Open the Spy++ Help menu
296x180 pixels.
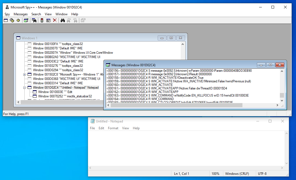click(x=75, y=14)
